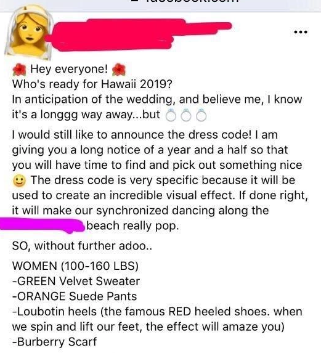
Task: Click the "-ORANGE Suede Pants" item
Action: point(75,296)
